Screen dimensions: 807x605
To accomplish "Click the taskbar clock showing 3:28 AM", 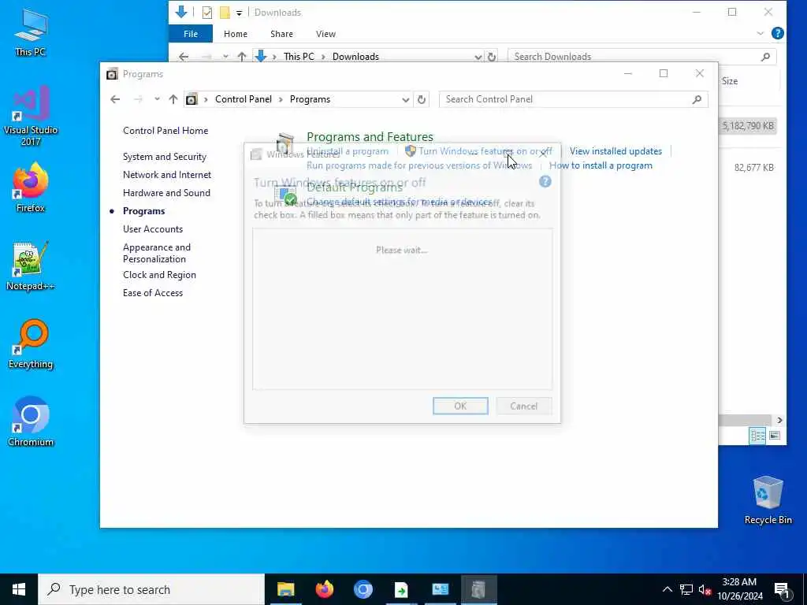I will [739, 589].
